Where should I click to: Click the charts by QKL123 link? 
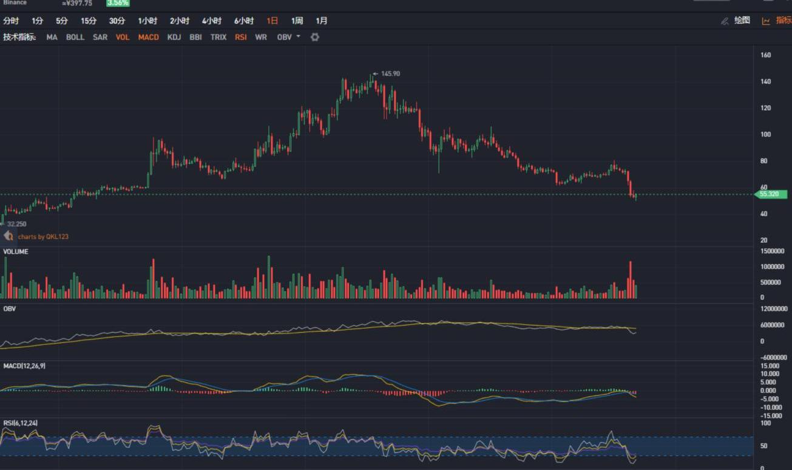(43, 236)
